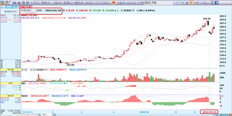This screenshot has width=232, height=116.
Task: Navigate back with the left arrow
Action: tap(14, 3)
